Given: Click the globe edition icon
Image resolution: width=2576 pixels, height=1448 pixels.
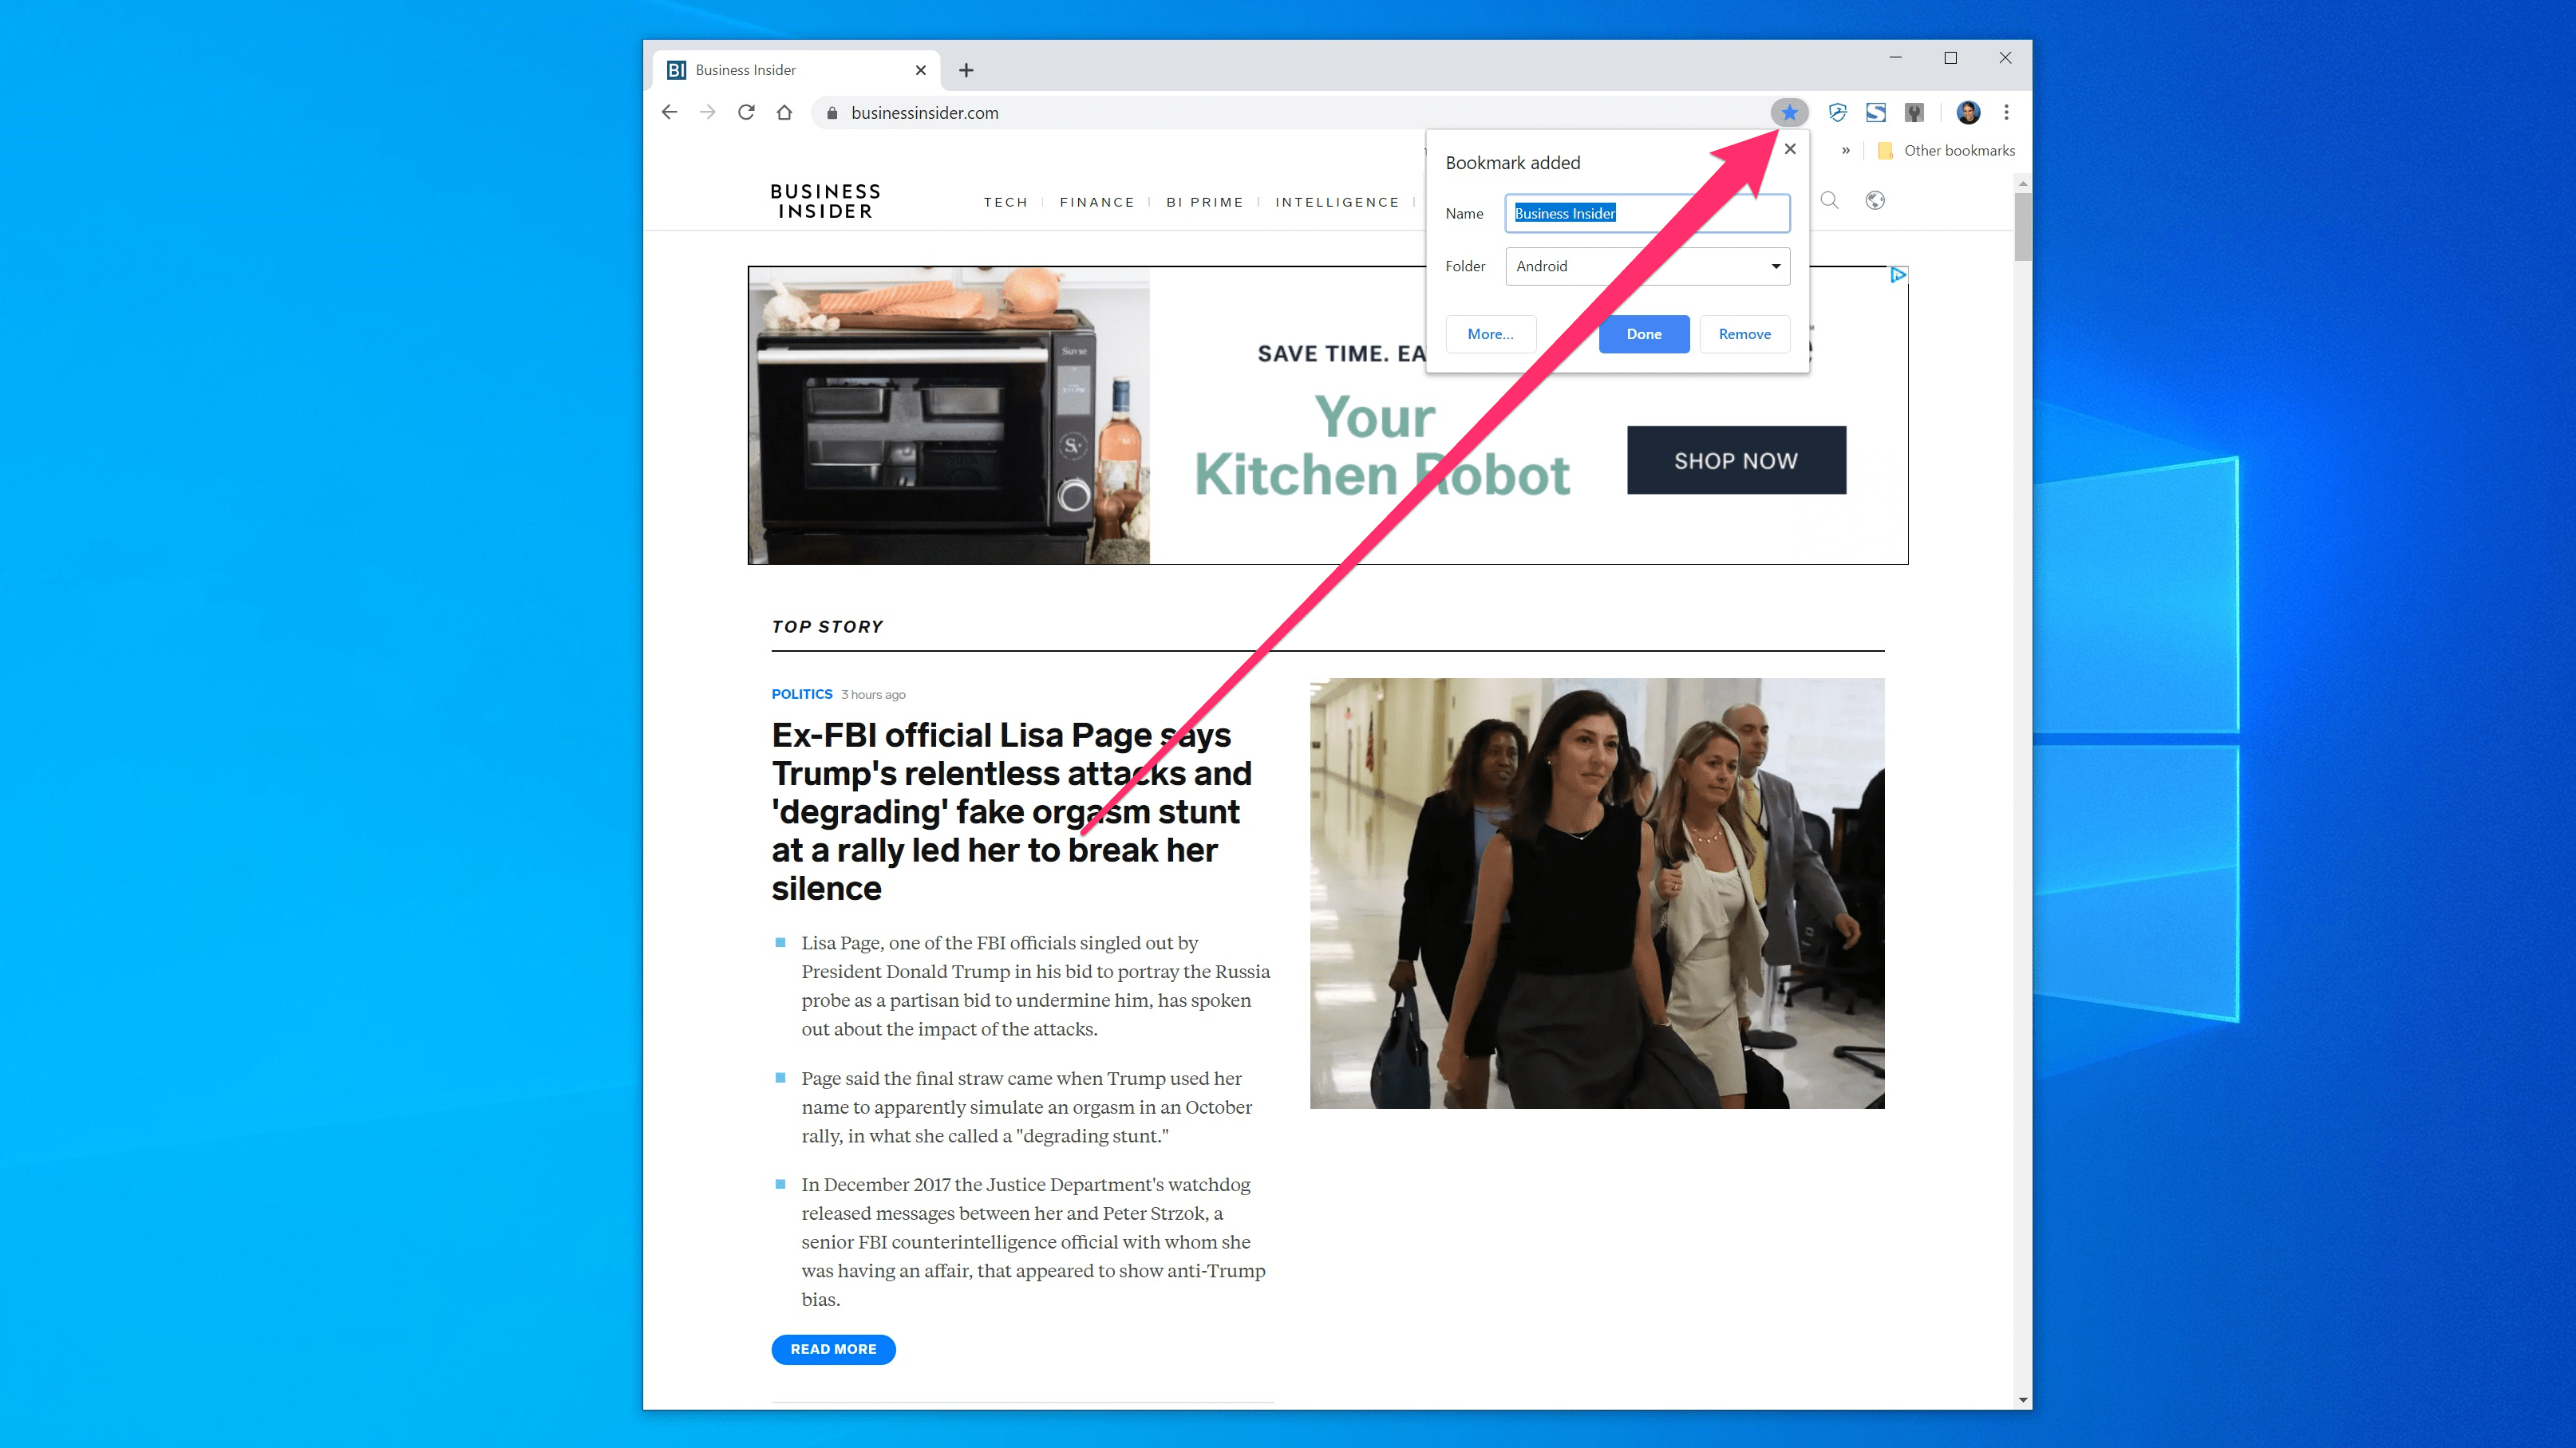Looking at the screenshot, I should point(1875,201).
